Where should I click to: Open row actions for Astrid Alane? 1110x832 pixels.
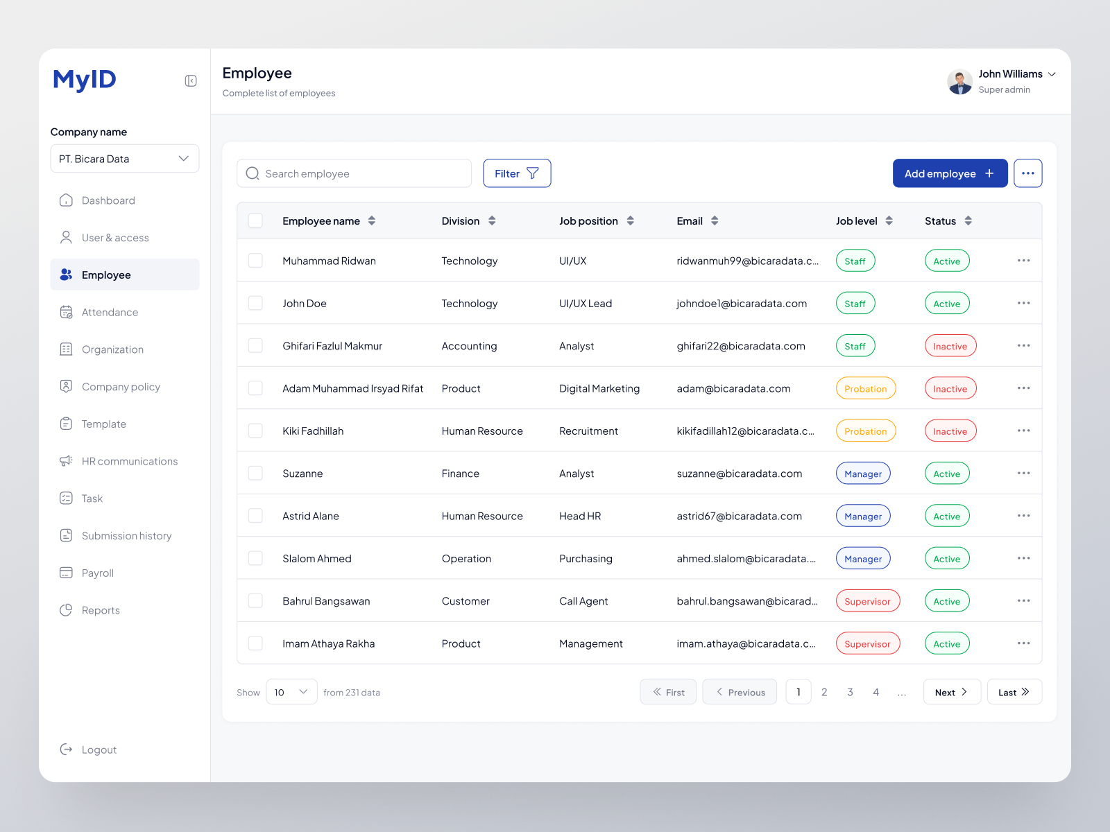(1023, 516)
